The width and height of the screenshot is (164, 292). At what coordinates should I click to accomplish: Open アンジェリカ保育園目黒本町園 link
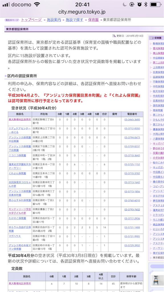(x=20, y=193)
